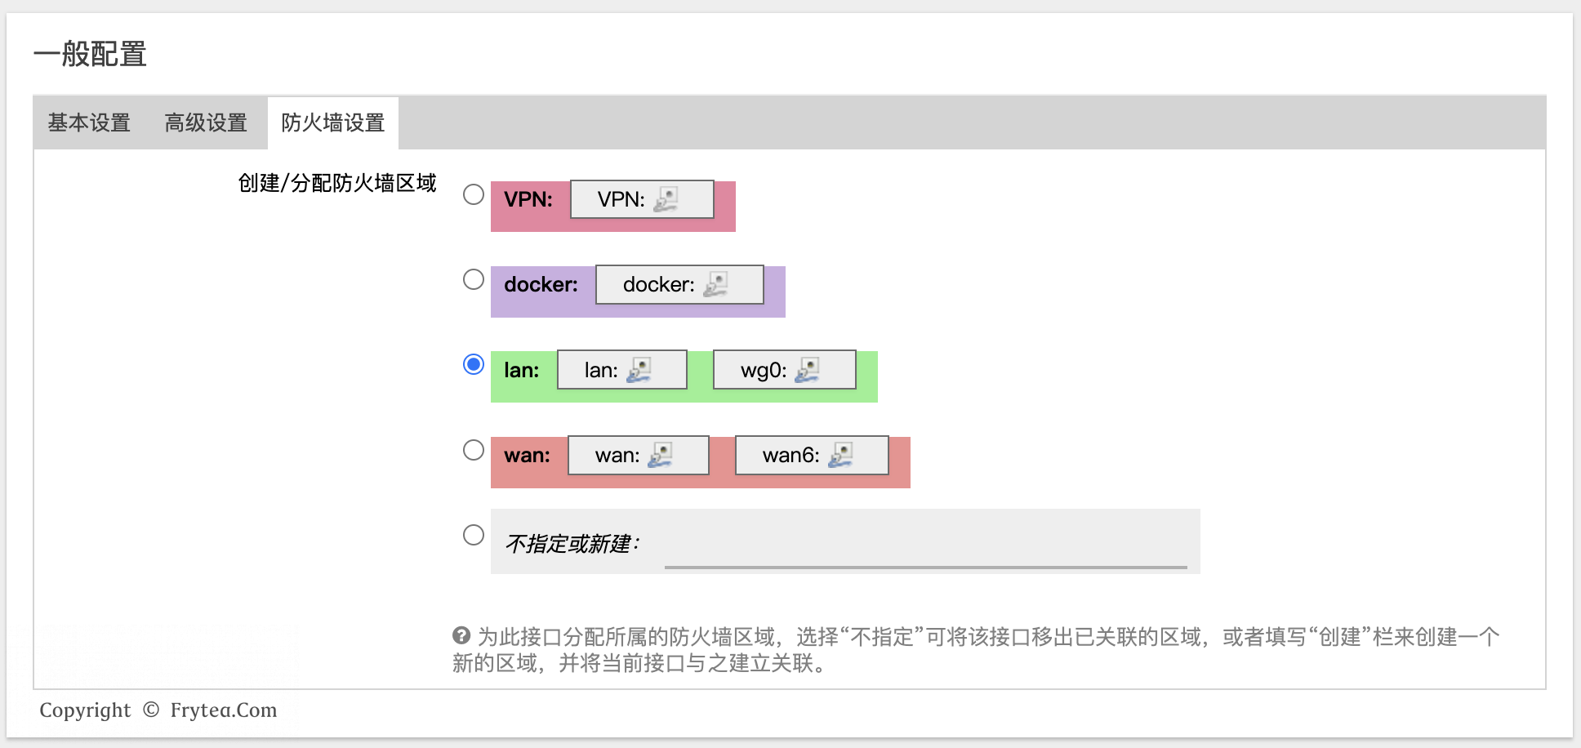Choose the 不指定或新建 radio option
1581x748 pixels.
coord(474,535)
